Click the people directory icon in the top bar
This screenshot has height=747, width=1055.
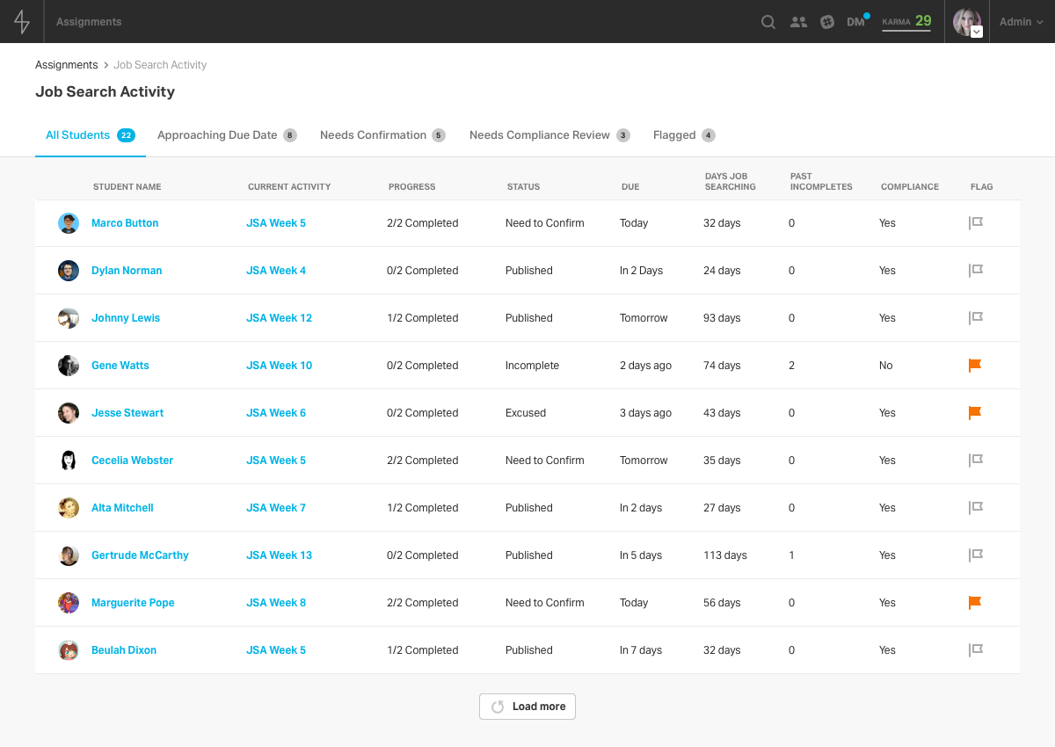(x=798, y=21)
